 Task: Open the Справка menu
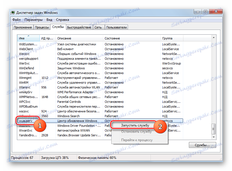click(x=62, y=20)
